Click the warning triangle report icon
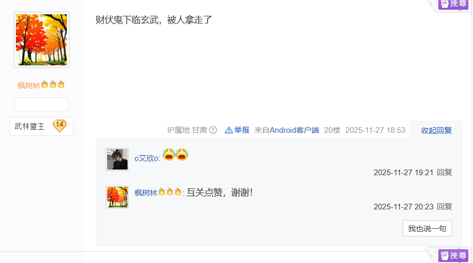Screen dimensions: 473x263 point(229,130)
